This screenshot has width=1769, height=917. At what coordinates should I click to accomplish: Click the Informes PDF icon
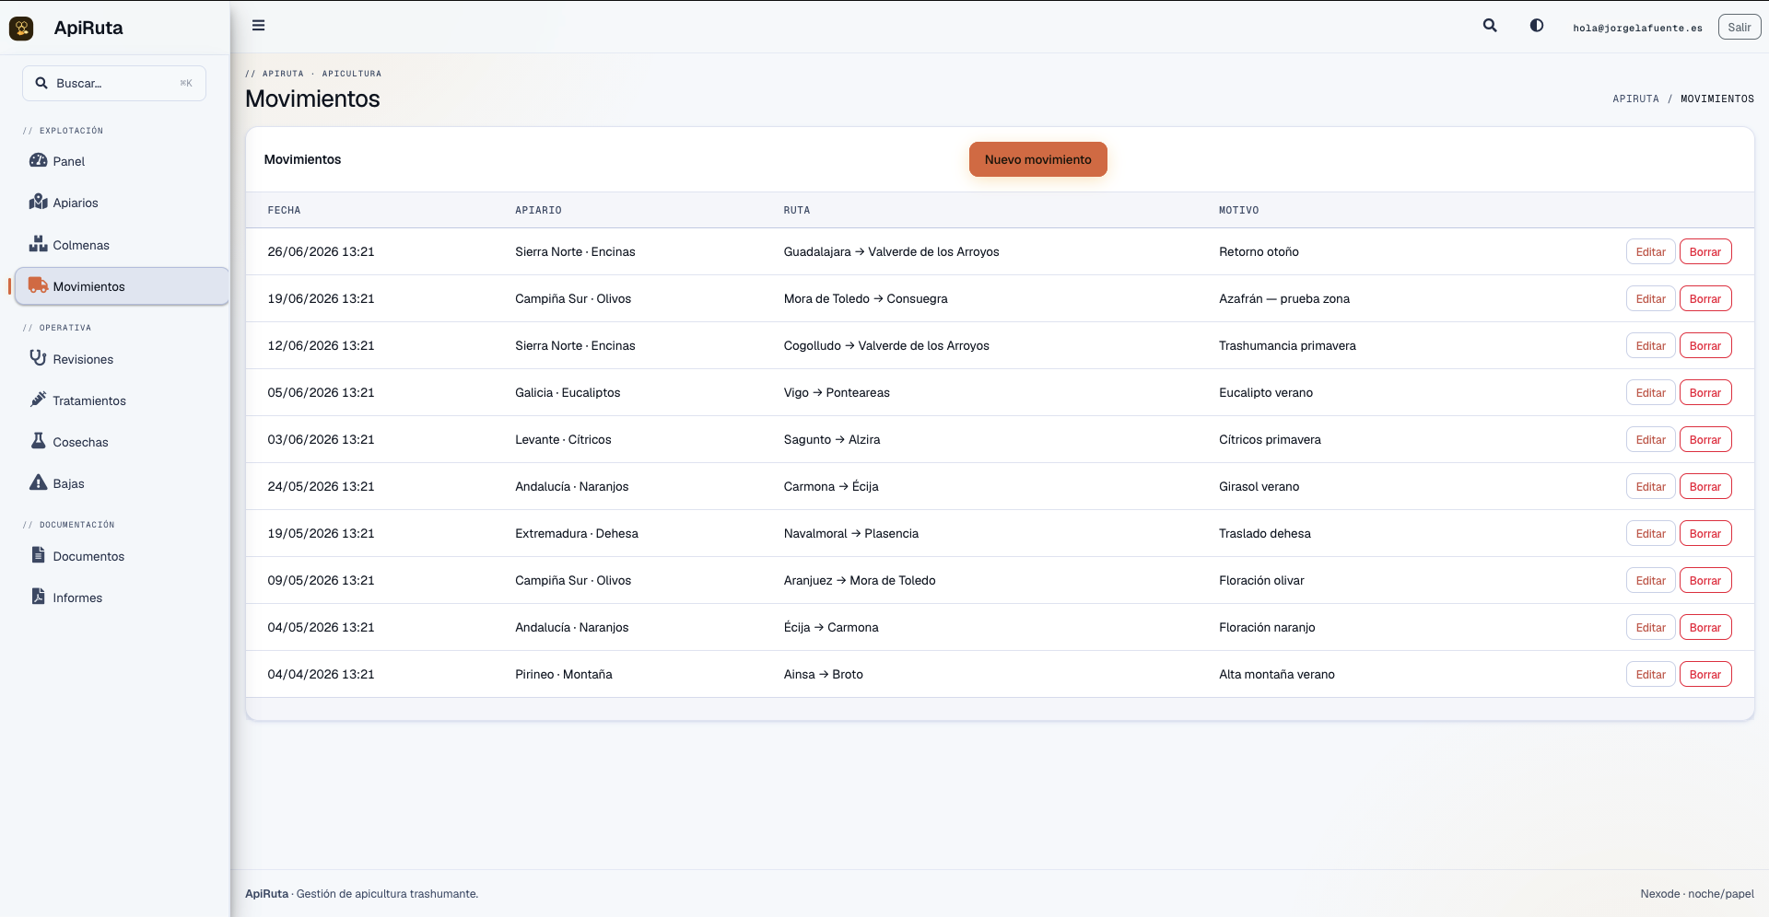point(38,597)
